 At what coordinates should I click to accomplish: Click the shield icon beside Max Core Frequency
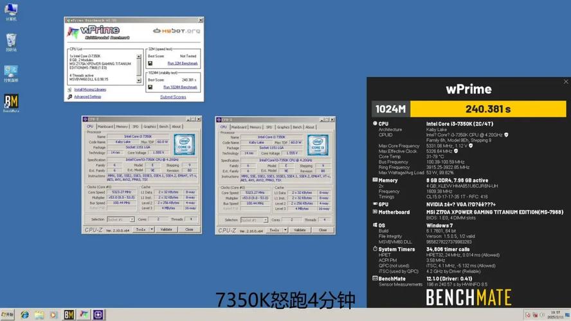[471, 146]
